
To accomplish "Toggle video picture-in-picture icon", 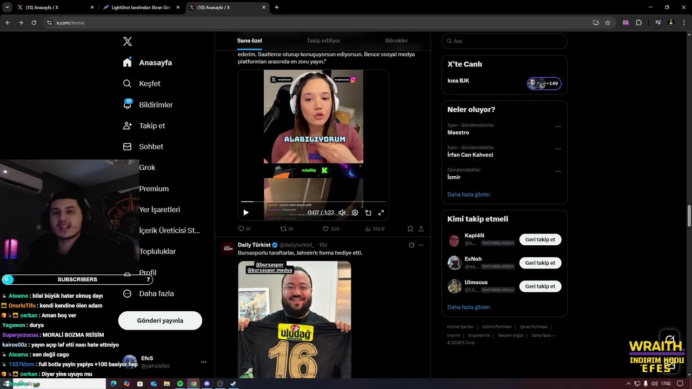I will pos(368,212).
